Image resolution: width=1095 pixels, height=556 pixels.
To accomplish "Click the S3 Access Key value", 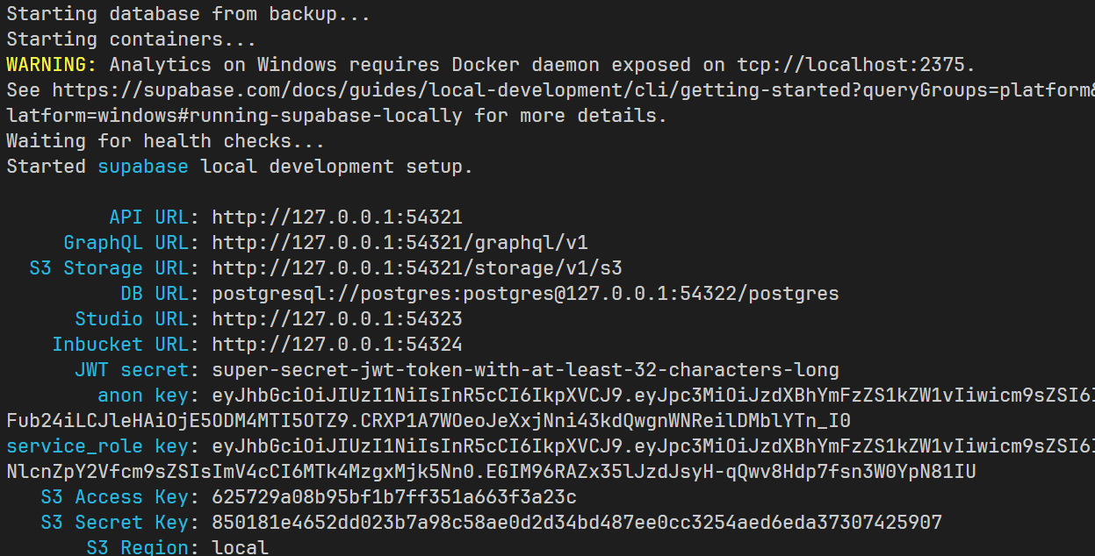I will pyautogui.click(x=393, y=497).
